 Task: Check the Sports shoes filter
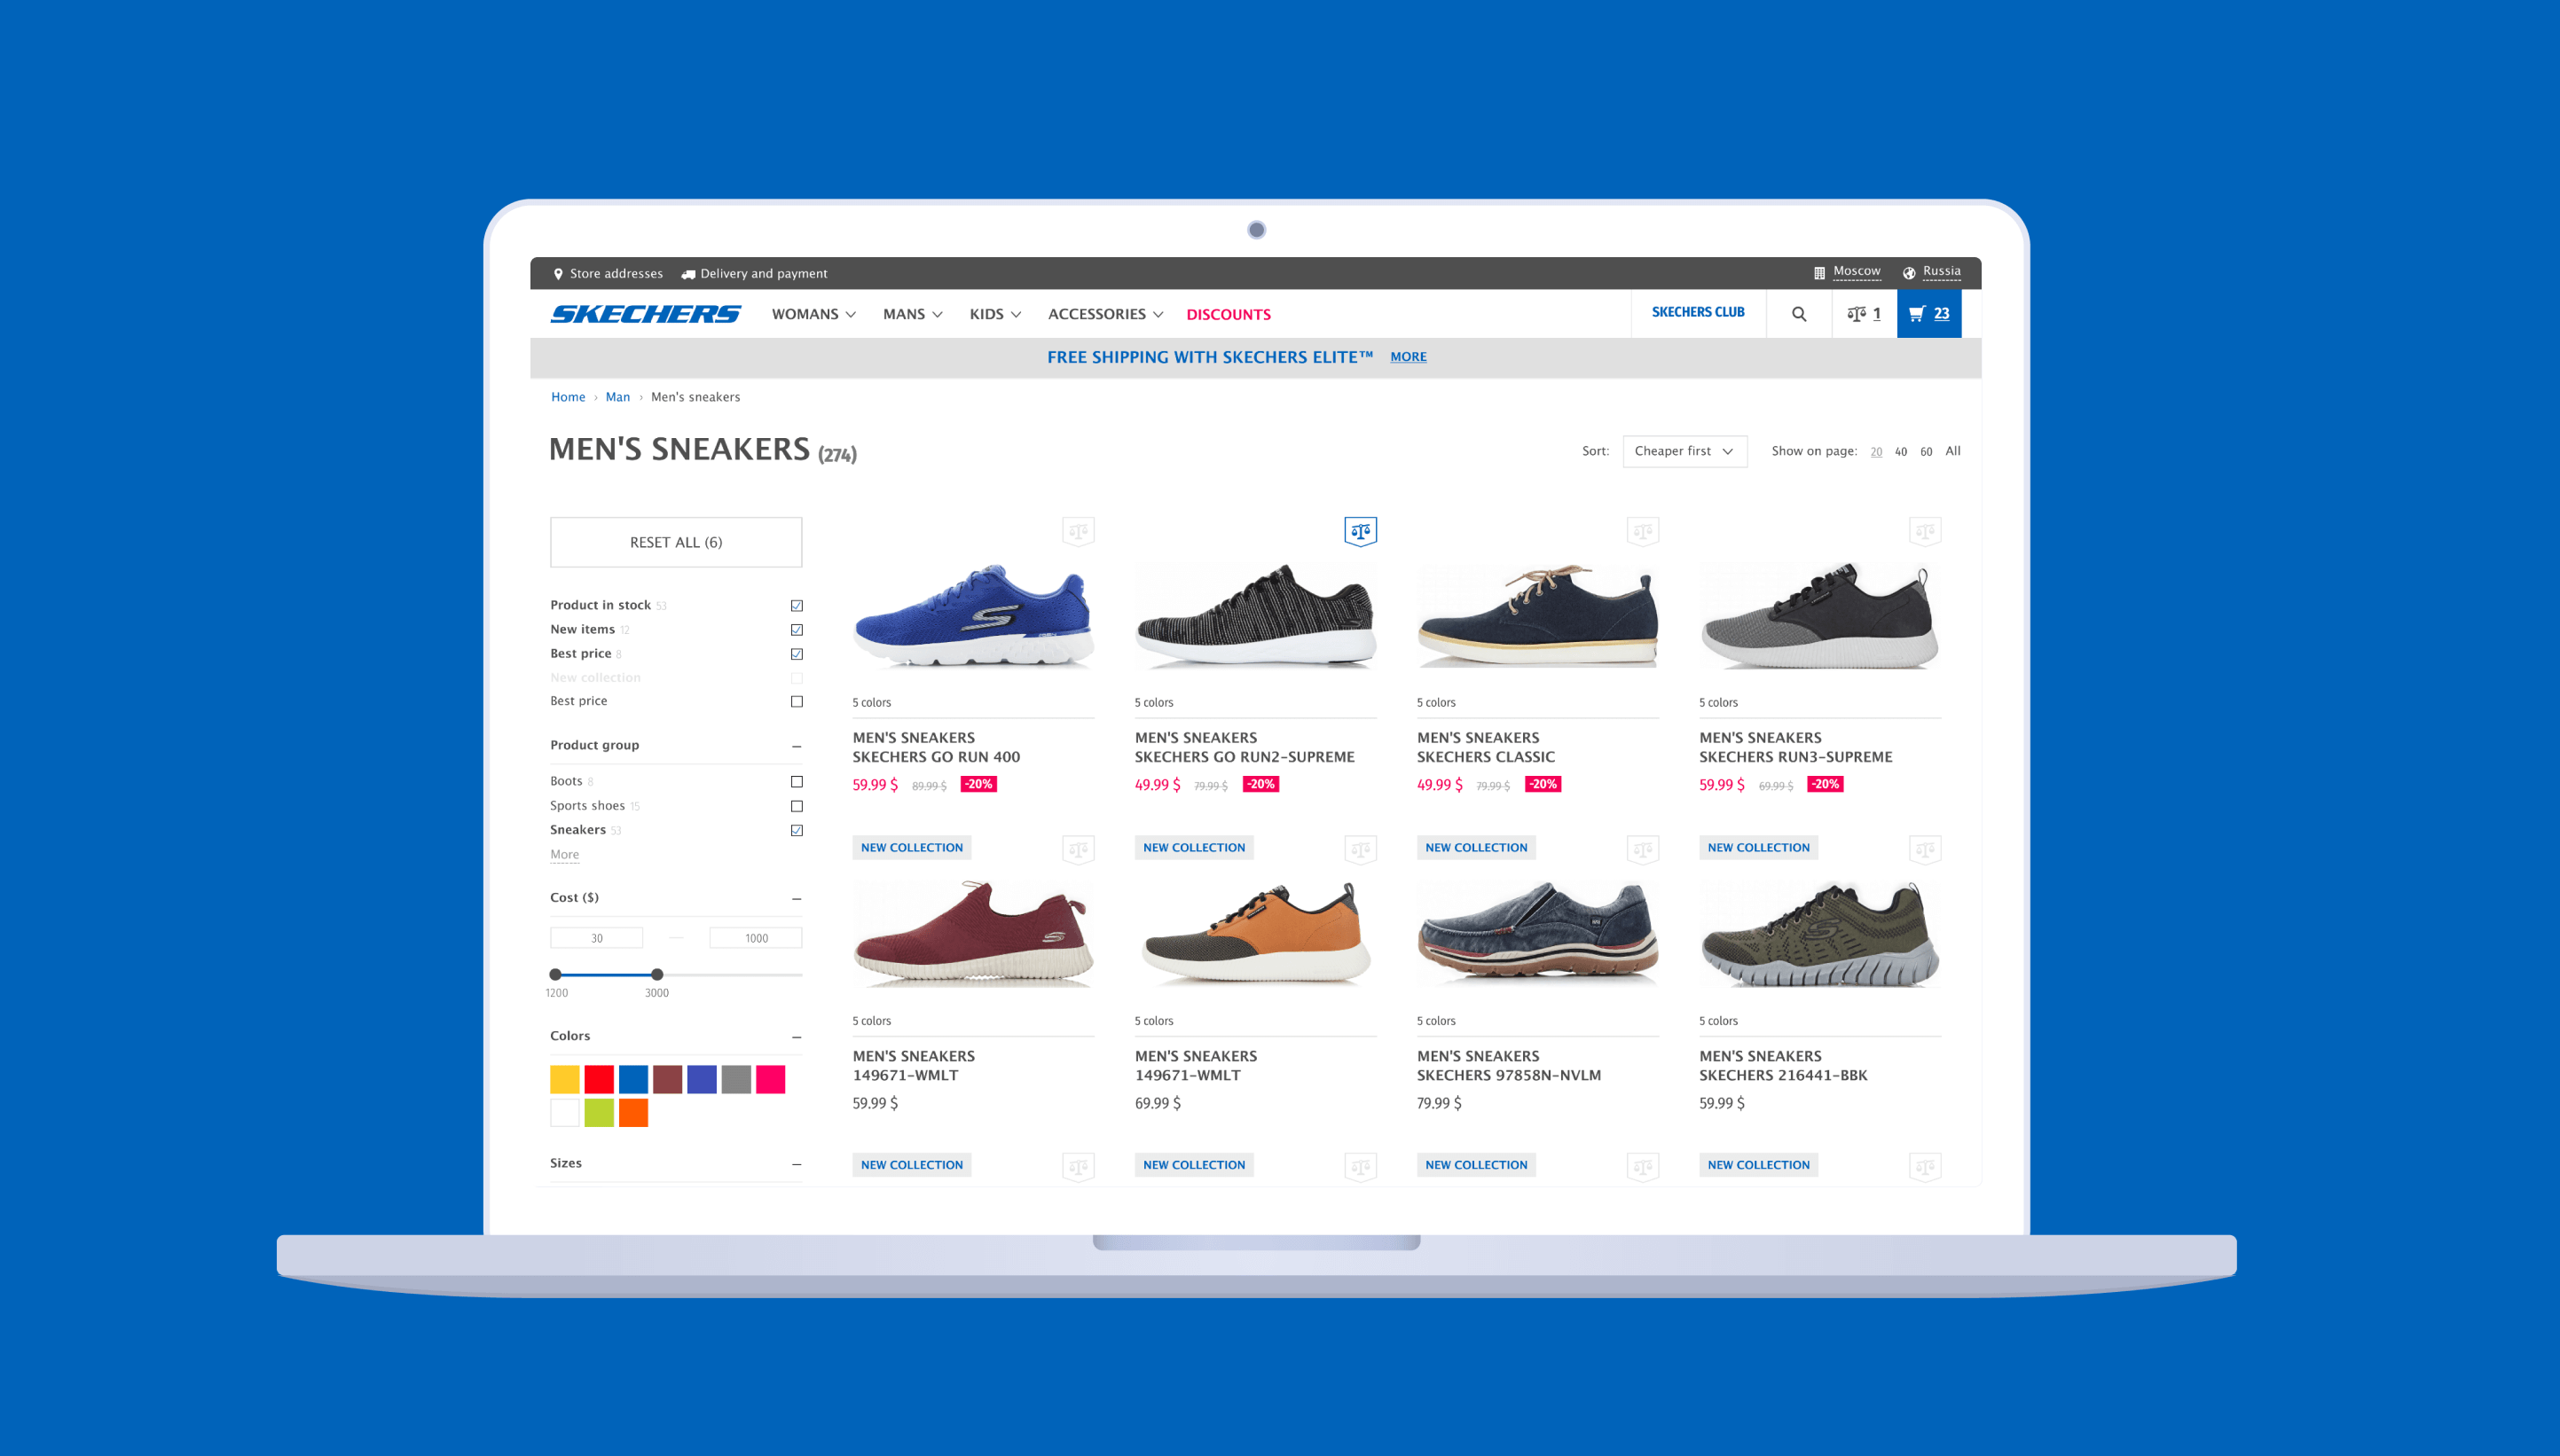(x=797, y=806)
